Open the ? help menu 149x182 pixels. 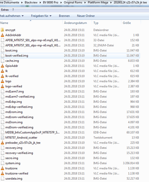tap(13, 10)
